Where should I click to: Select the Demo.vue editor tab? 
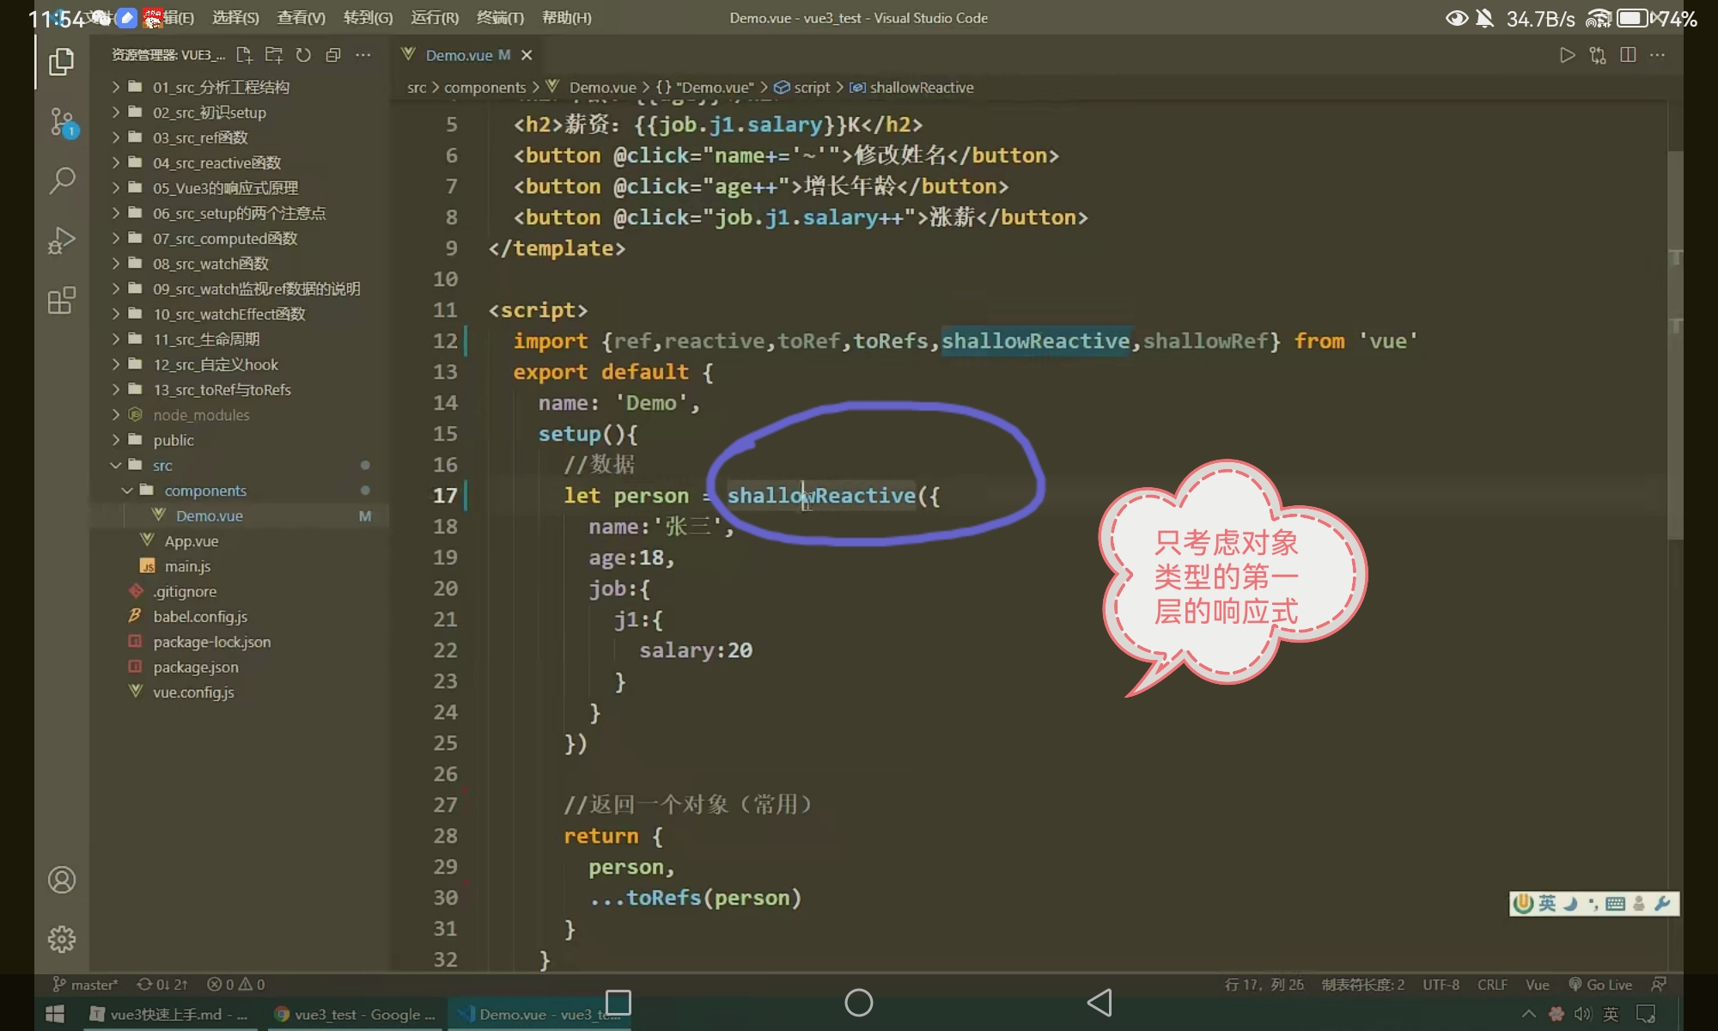click(x=459, y=55)
